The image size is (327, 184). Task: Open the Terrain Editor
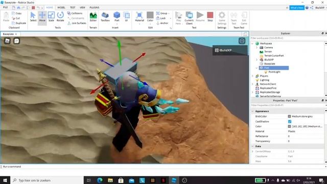[x=93, y=17]
